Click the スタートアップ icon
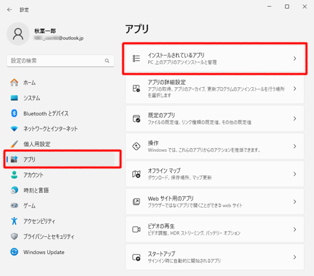Image resolution: width=314 pixels, height=276 pixels. pyautogui.click(x=136, y=257)
